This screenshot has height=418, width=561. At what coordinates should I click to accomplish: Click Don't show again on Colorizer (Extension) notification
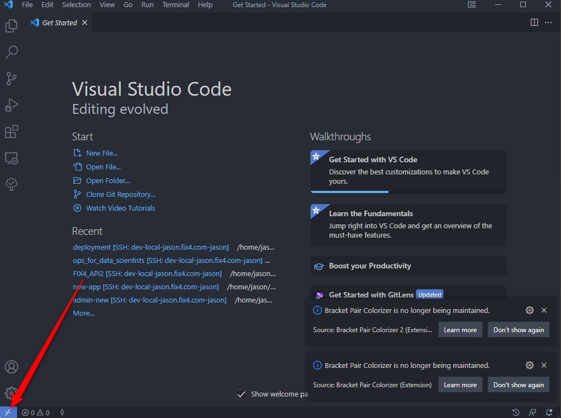coord(519,384)
